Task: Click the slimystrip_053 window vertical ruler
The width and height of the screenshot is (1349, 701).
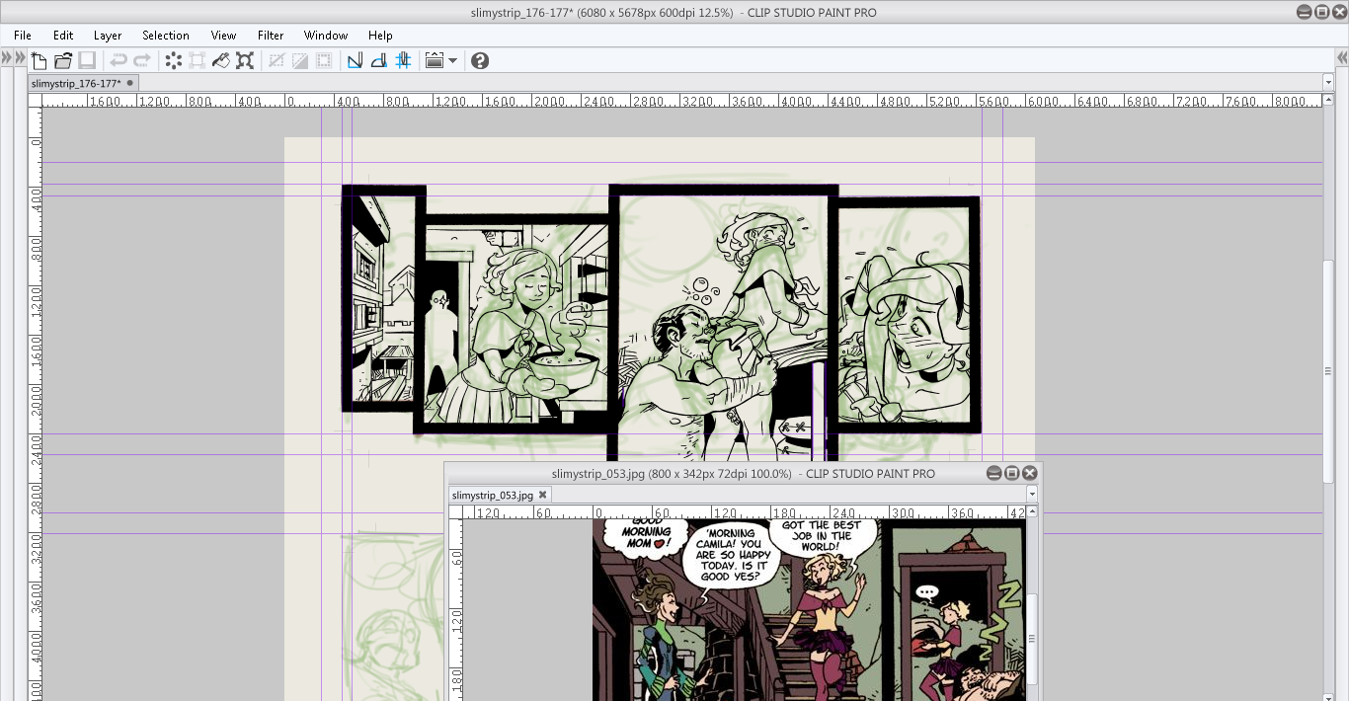Action: [456, 609]
